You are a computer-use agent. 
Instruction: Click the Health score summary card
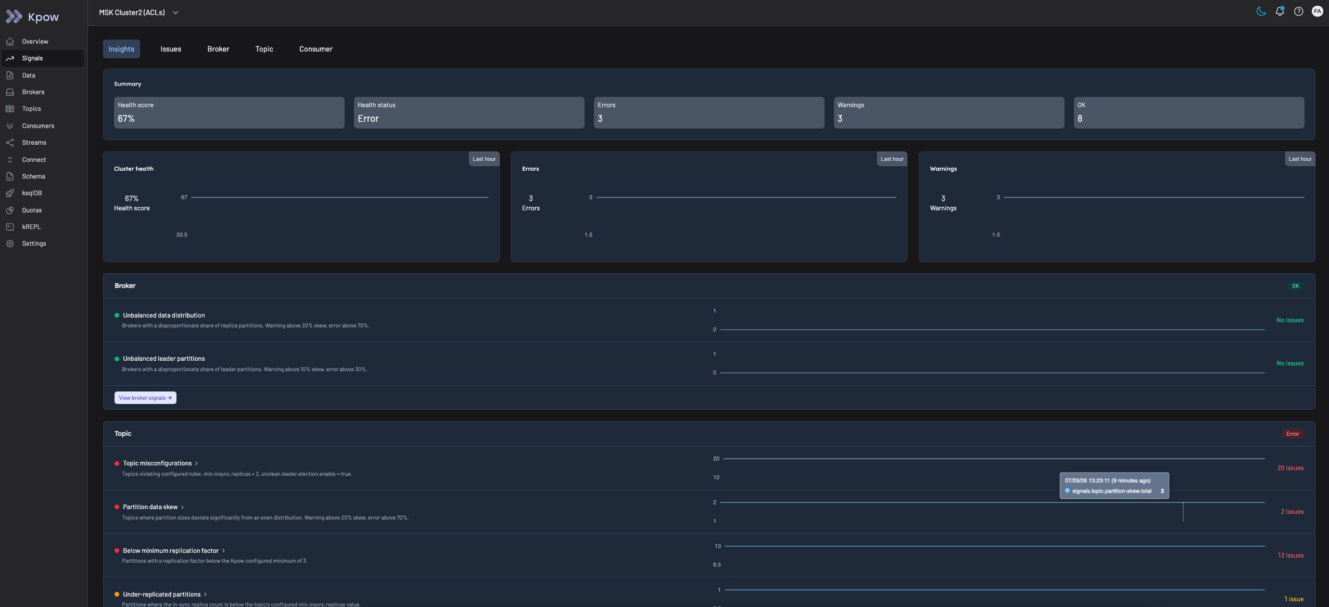[x=229, y=112]
